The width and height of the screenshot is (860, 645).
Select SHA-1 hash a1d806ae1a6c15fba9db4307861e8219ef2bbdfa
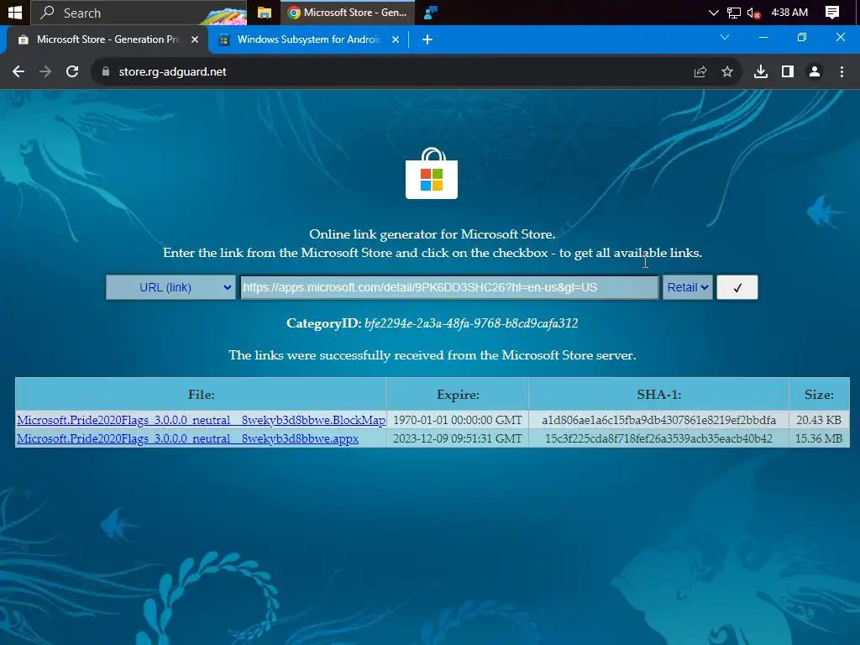click(x=658, y=420)
